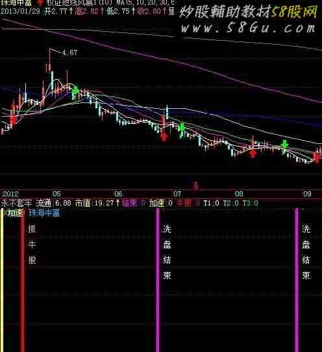322x352 pixels.
Task: Click the green arrow signal after the 4.67 peak
Action: [x=76, y=90]
